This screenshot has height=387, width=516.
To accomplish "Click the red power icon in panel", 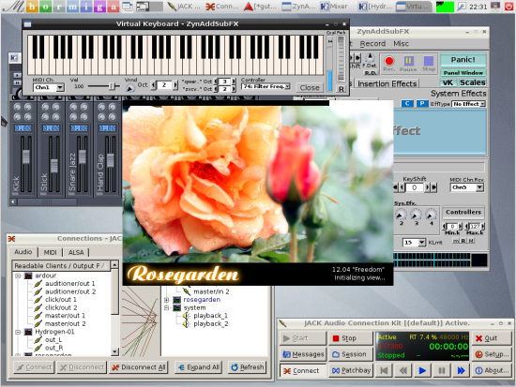I will (508, 6).
